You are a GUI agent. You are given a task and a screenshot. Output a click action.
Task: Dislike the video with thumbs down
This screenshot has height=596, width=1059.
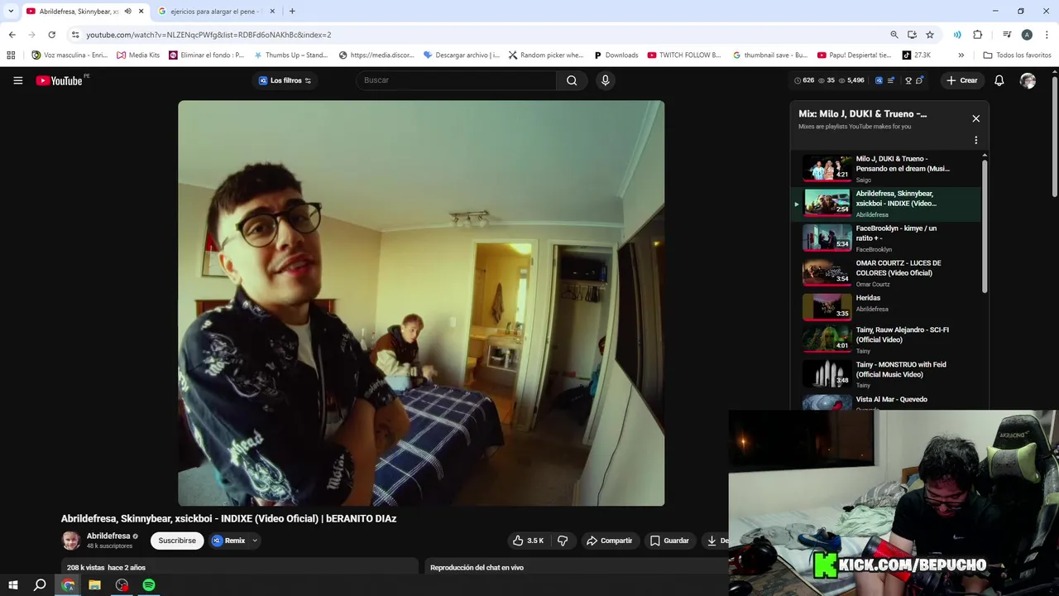pyautogui.click(x=563, y=541)
